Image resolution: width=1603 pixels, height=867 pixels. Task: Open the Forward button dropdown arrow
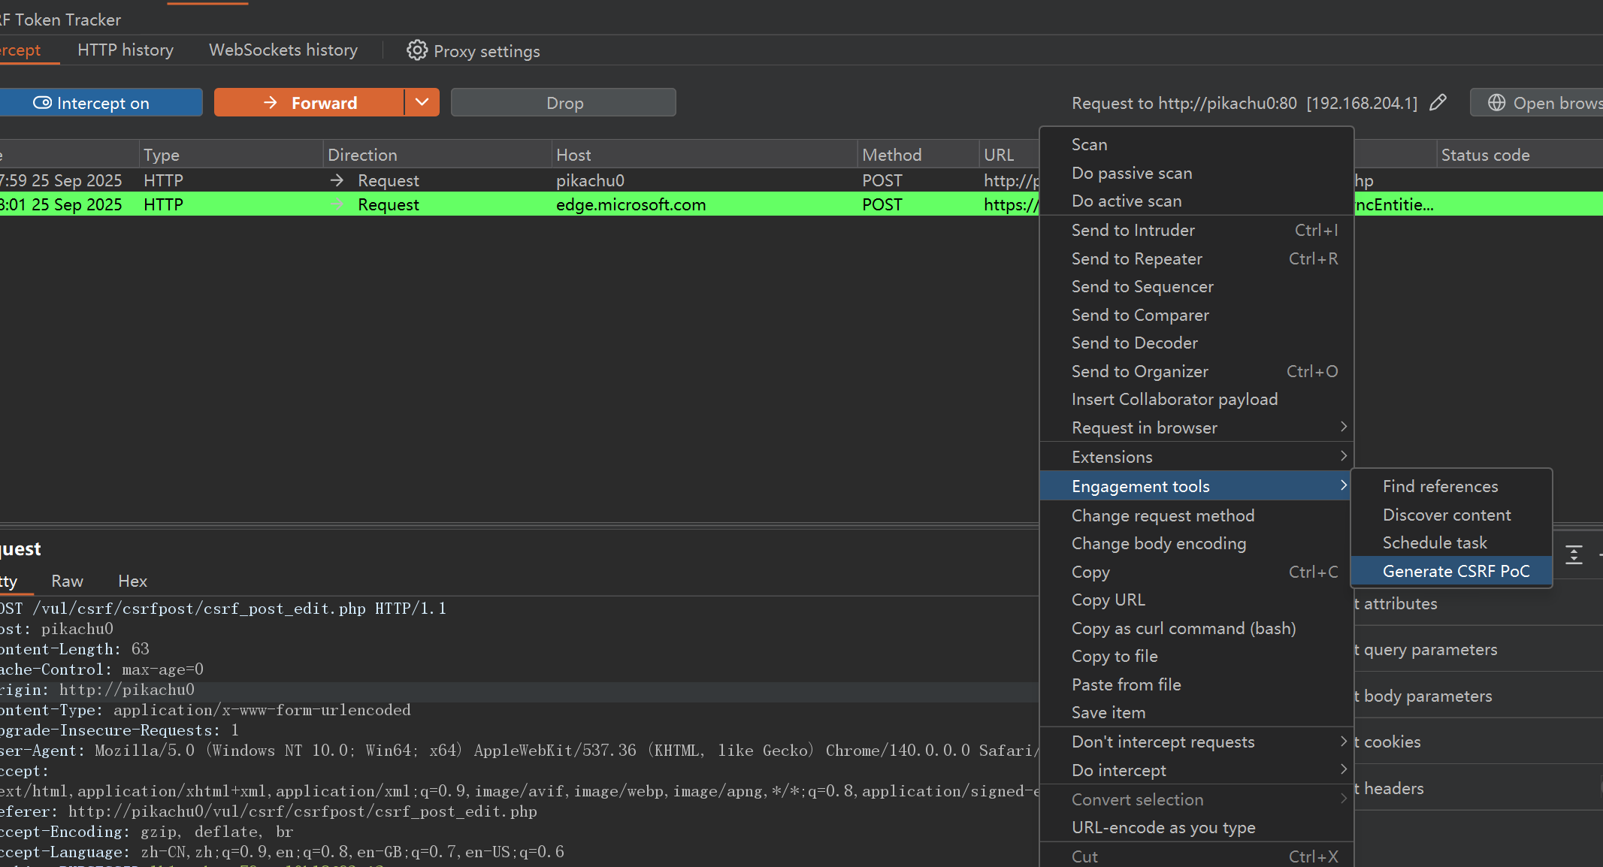pos(422,102)
